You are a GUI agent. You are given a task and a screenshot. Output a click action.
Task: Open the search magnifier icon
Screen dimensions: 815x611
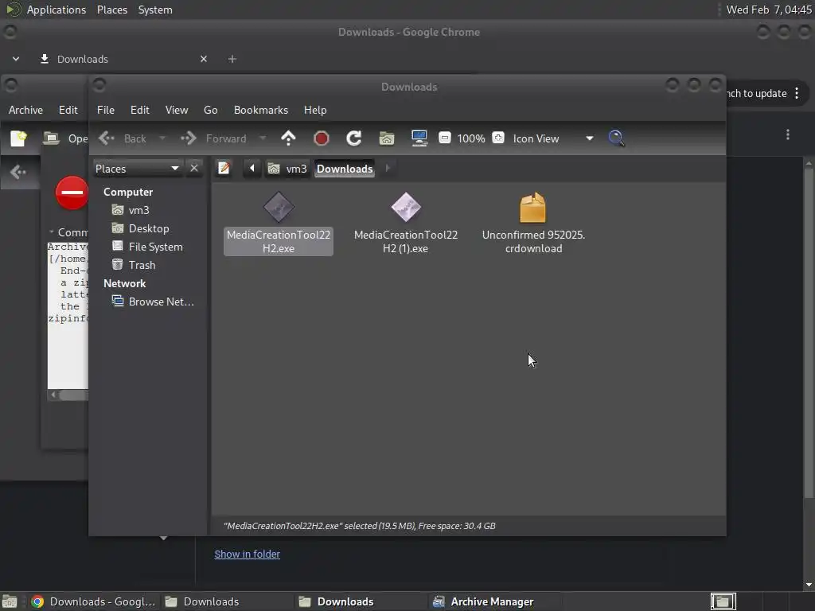coord(617,138)
